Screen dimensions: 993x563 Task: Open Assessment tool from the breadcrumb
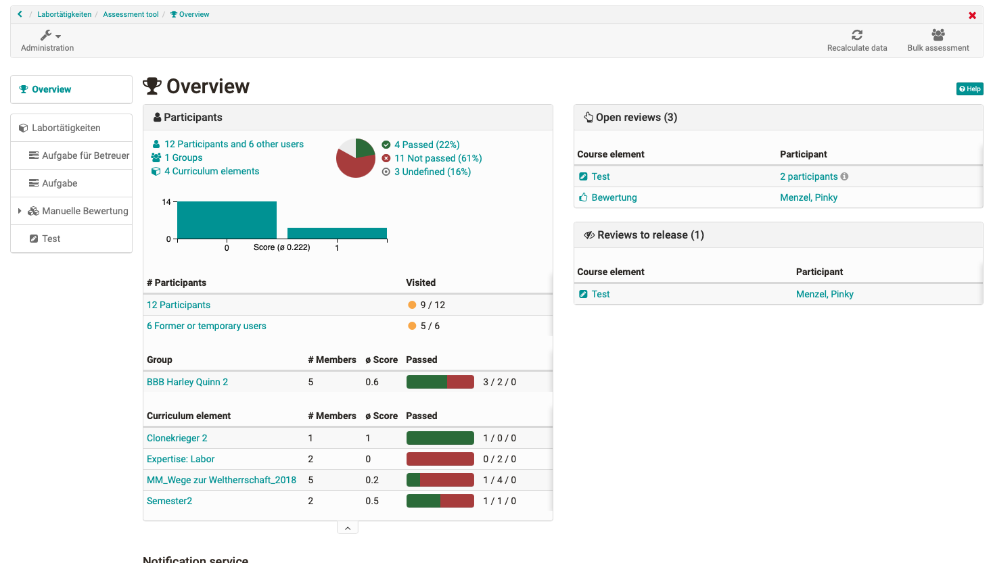131,14
